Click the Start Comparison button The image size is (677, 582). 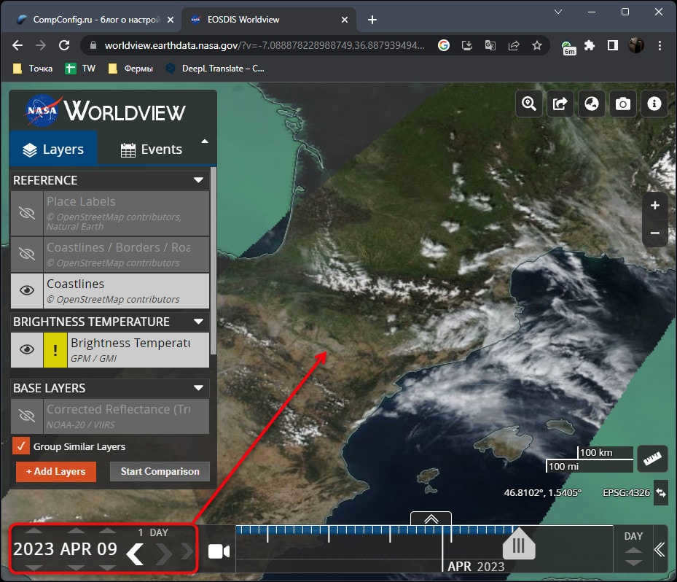[x=160, y=471]
